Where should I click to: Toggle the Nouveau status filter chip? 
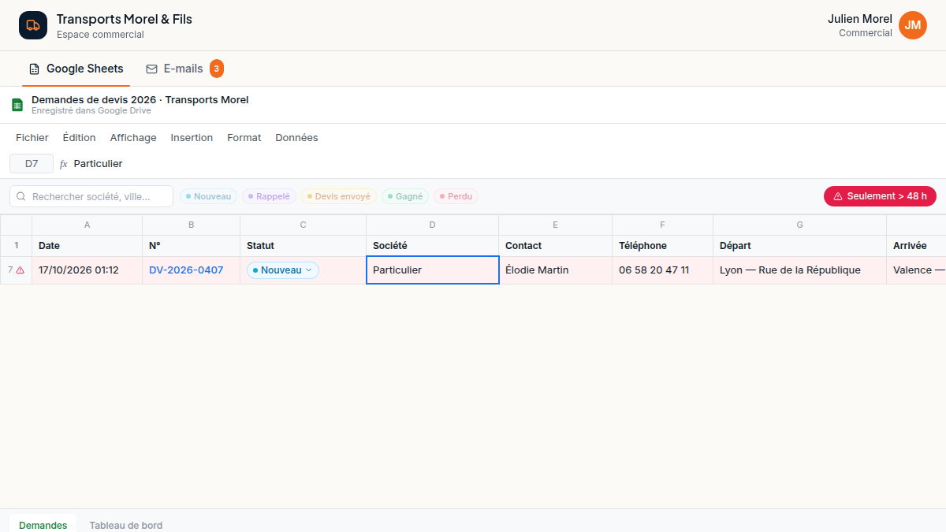(208, 196)
